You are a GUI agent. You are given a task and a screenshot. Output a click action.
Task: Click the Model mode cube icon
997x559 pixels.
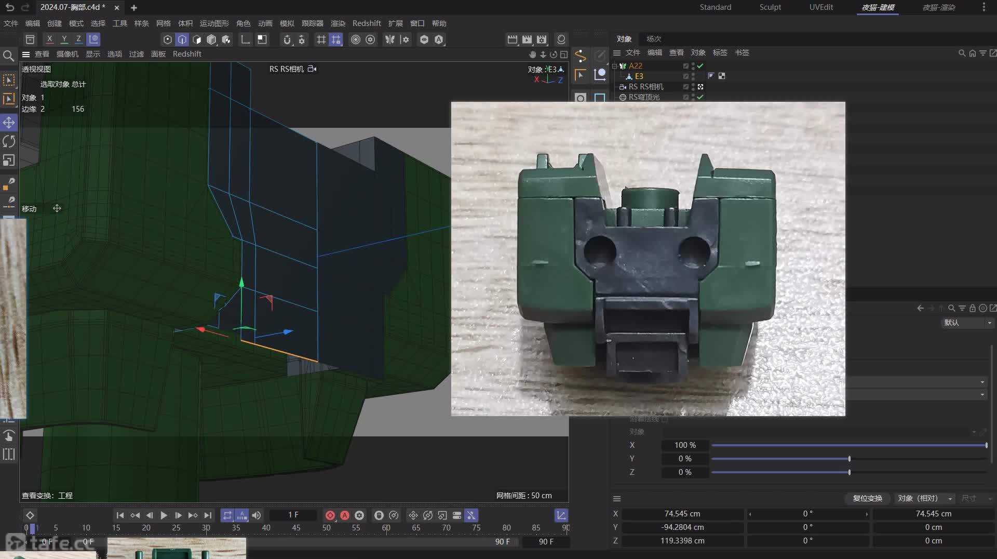[x=211, y=39]
